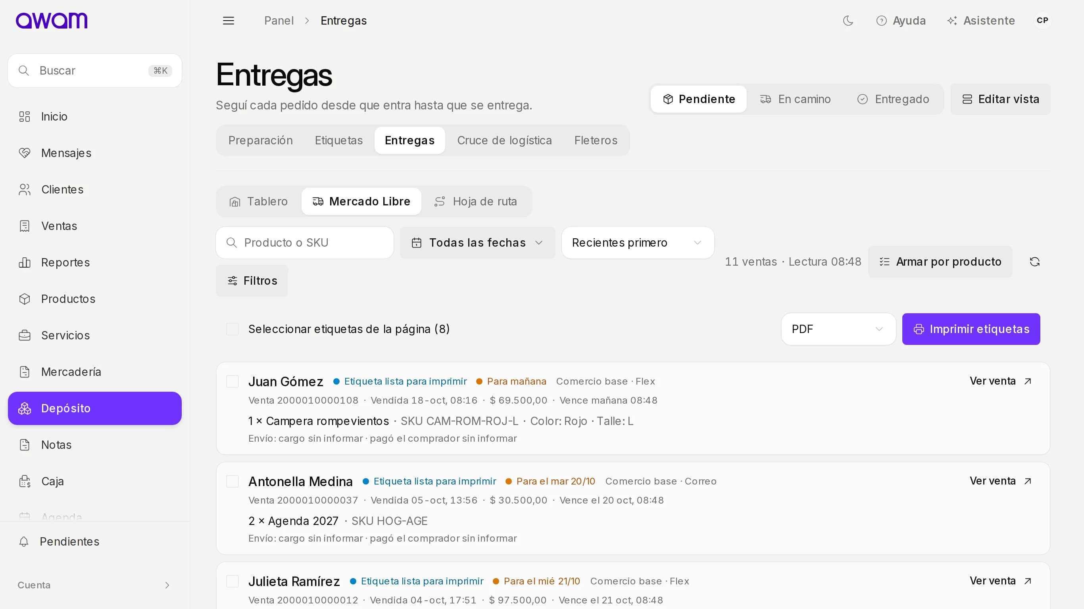Image resolution: width=1084 pixels, height=609 pixels.
Task: Expand Cuenta section in sidebar
Action: click(x=95, y=585)
